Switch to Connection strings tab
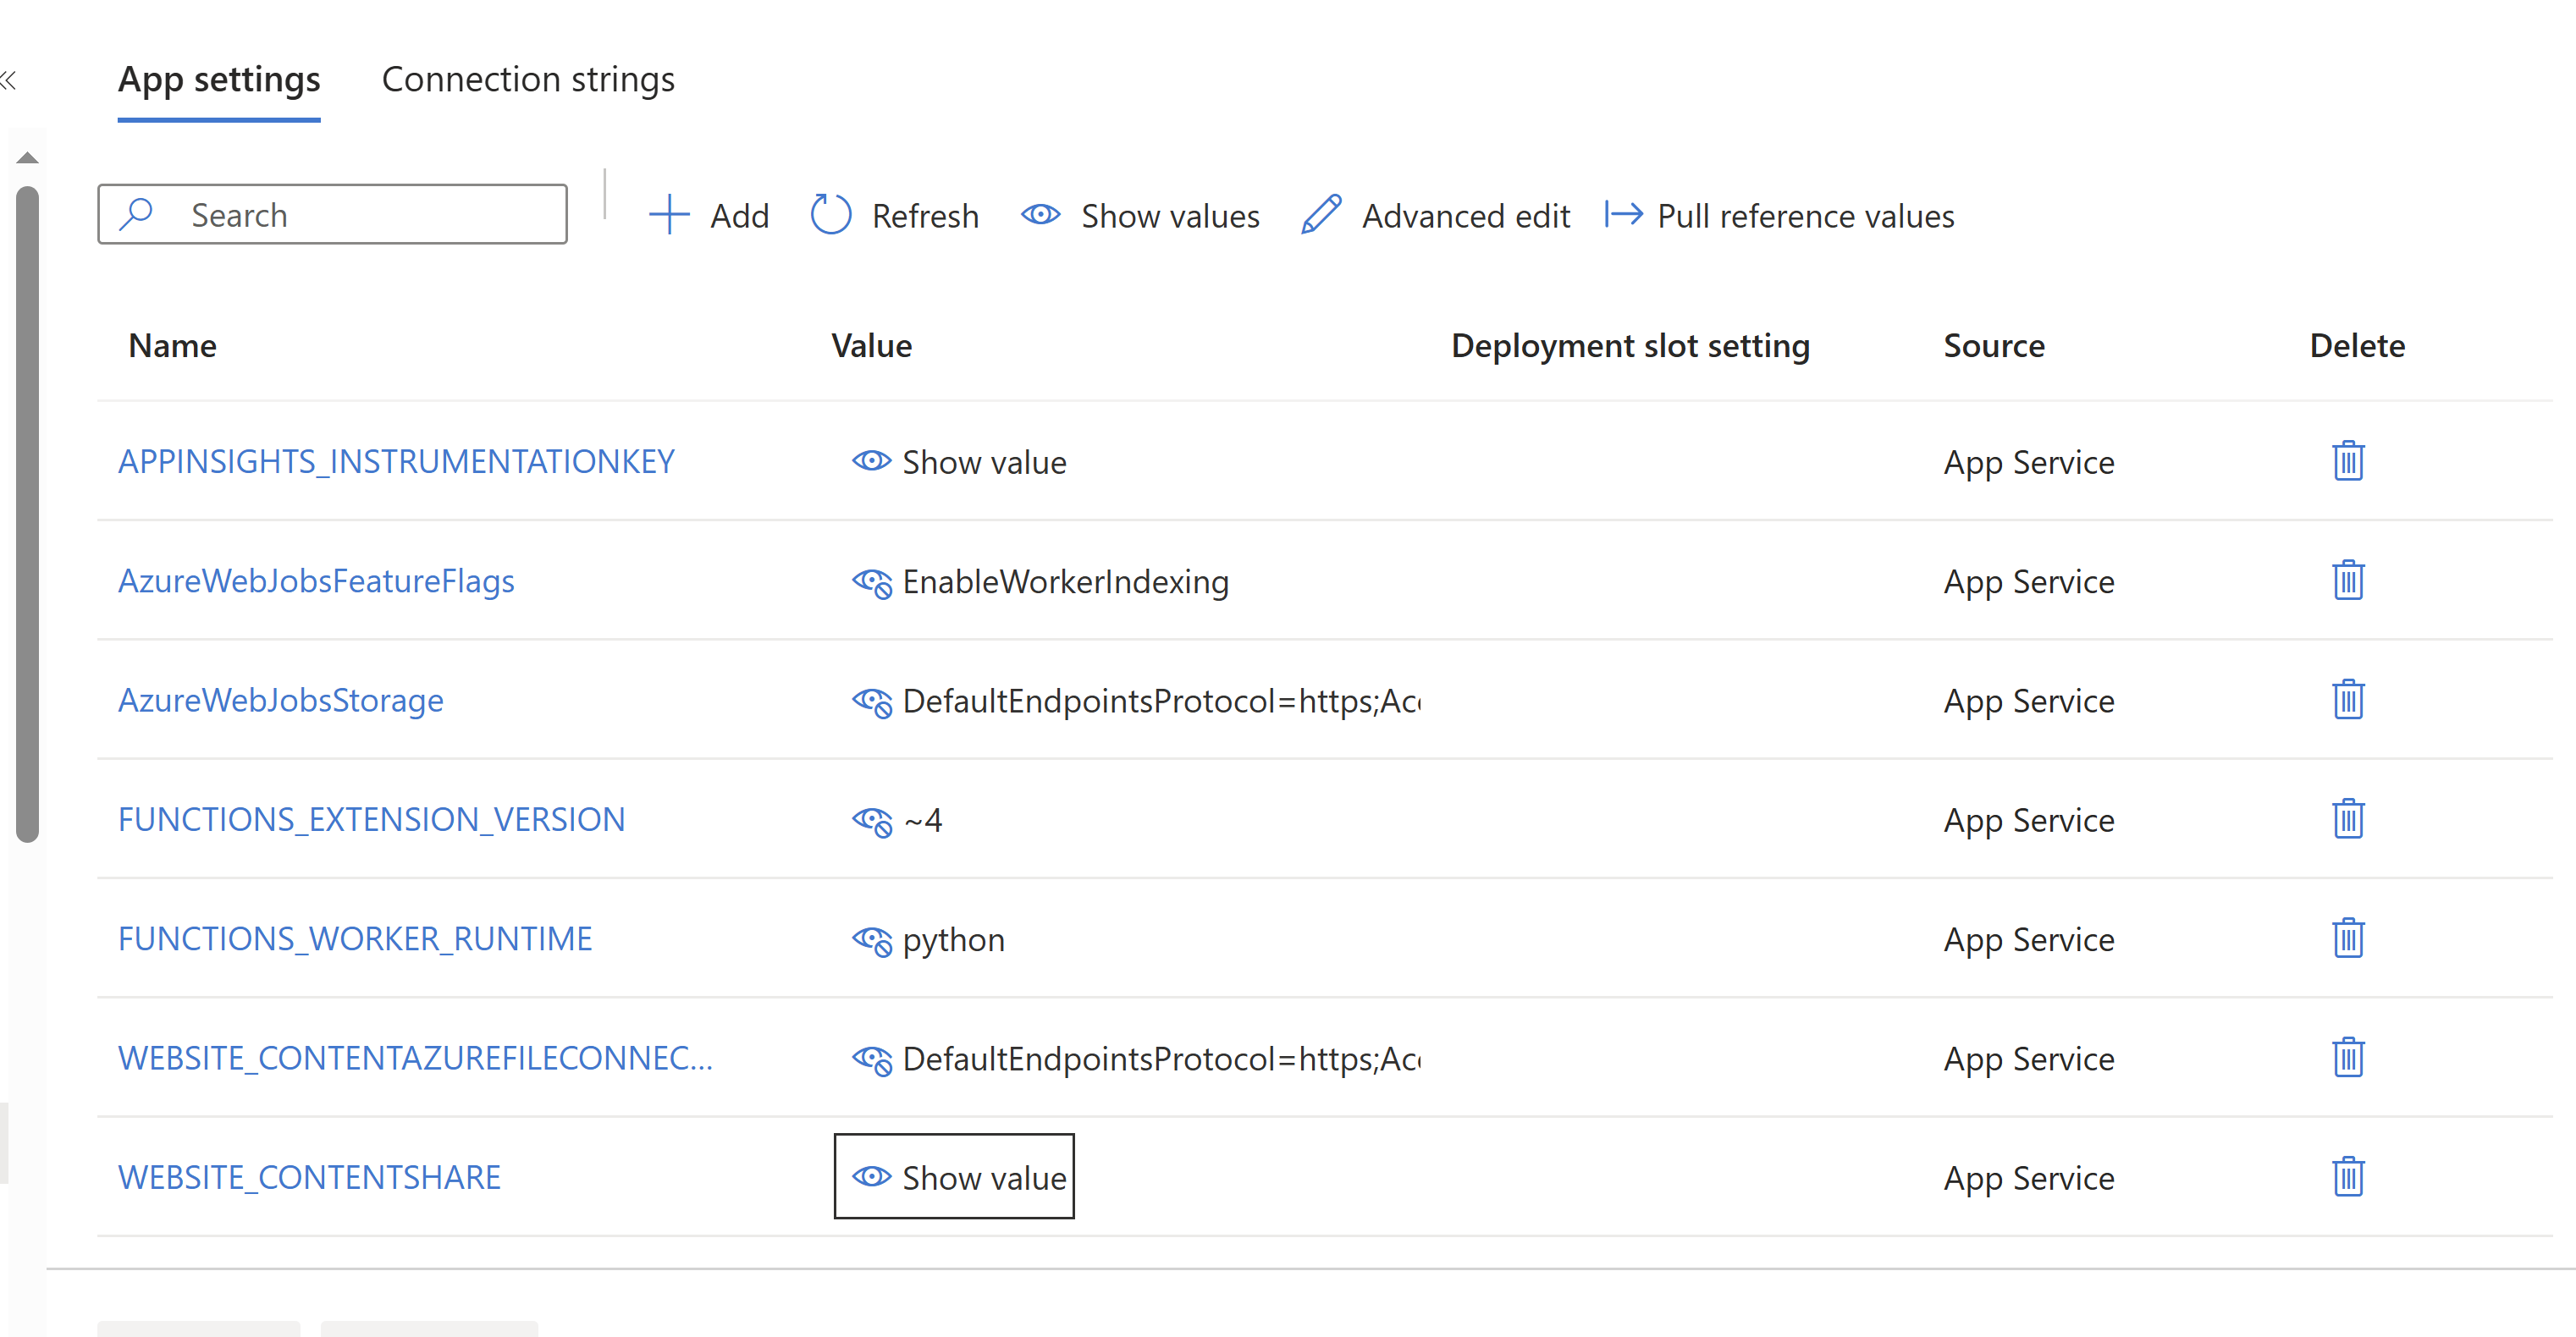Viewport: 2576px width, 1337px height. point(528,80)
